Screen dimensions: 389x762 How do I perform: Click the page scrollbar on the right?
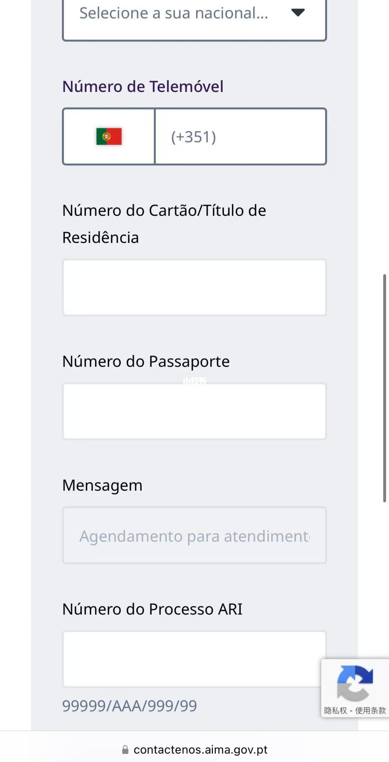(x=385, y=388)
